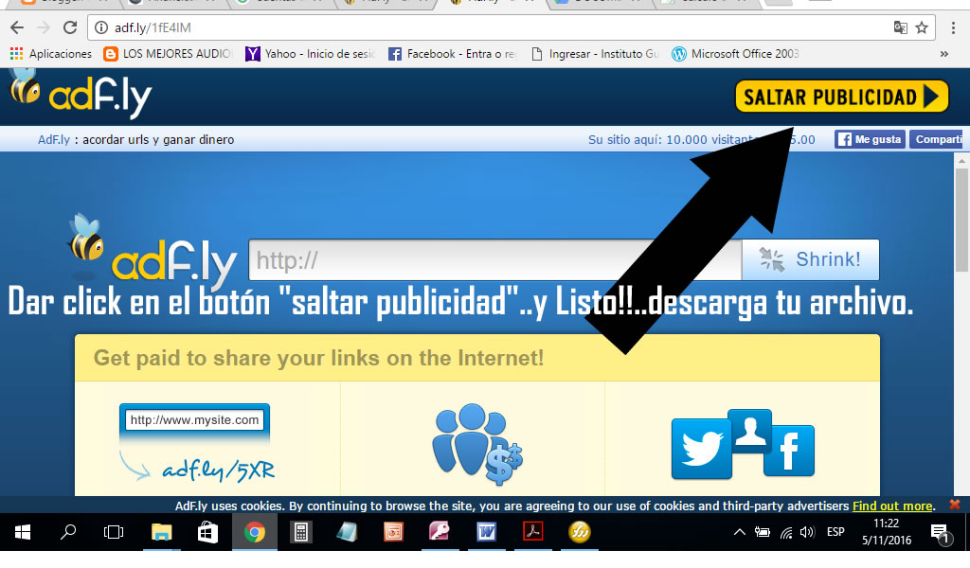The image size is (970, 568).
Task: Click the Chrome taskbar icon
Action: click(x=254, y=531)
